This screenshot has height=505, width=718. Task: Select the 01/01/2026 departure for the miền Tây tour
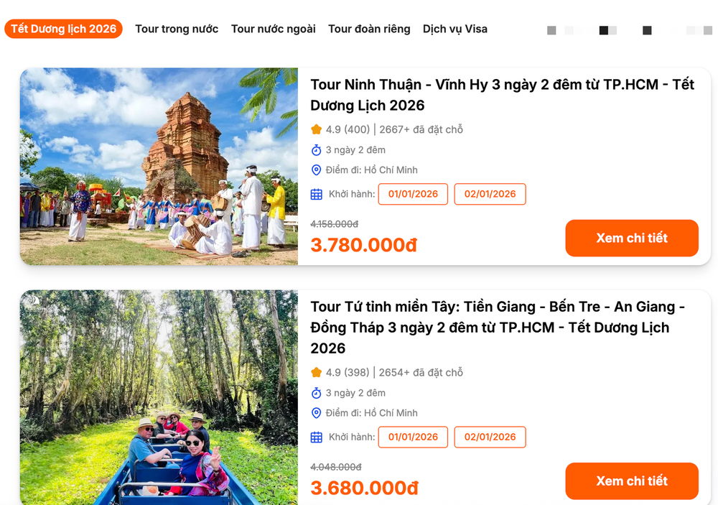click(413, 437)
